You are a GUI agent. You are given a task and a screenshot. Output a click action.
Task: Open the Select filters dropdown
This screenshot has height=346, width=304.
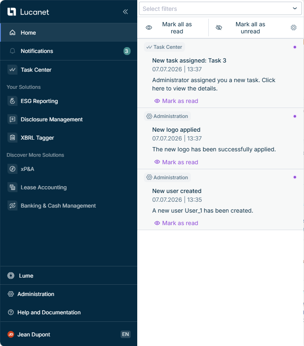click(220, 9)
